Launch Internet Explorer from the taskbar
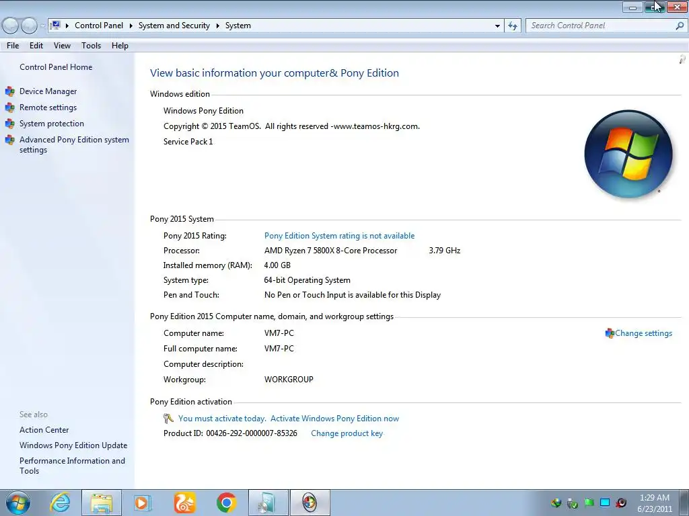 tap(60, 503)
